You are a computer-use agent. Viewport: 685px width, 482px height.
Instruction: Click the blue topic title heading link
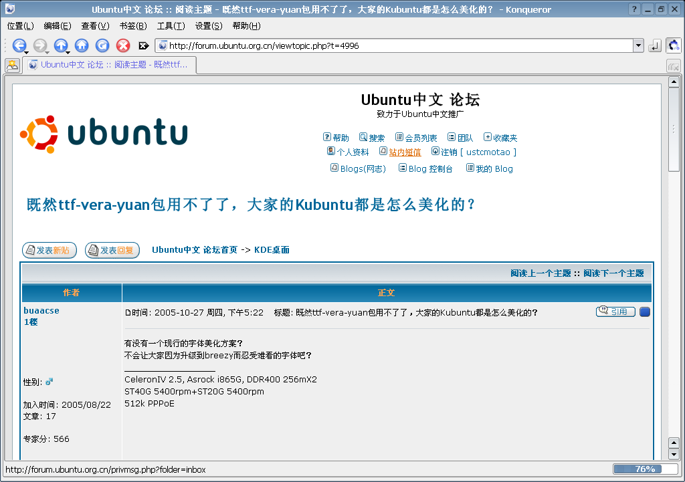[251, 205]
